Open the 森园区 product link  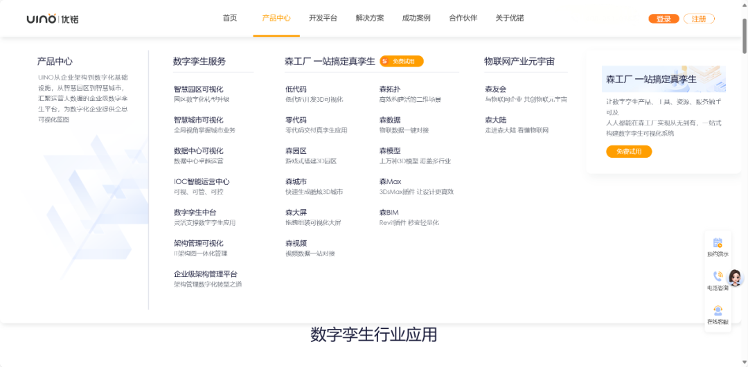296,151
